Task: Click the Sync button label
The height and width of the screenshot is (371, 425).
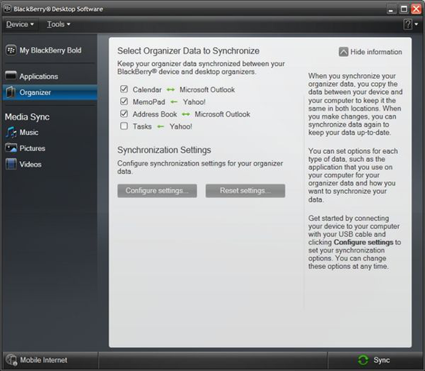Action: (x=382, y=360)
